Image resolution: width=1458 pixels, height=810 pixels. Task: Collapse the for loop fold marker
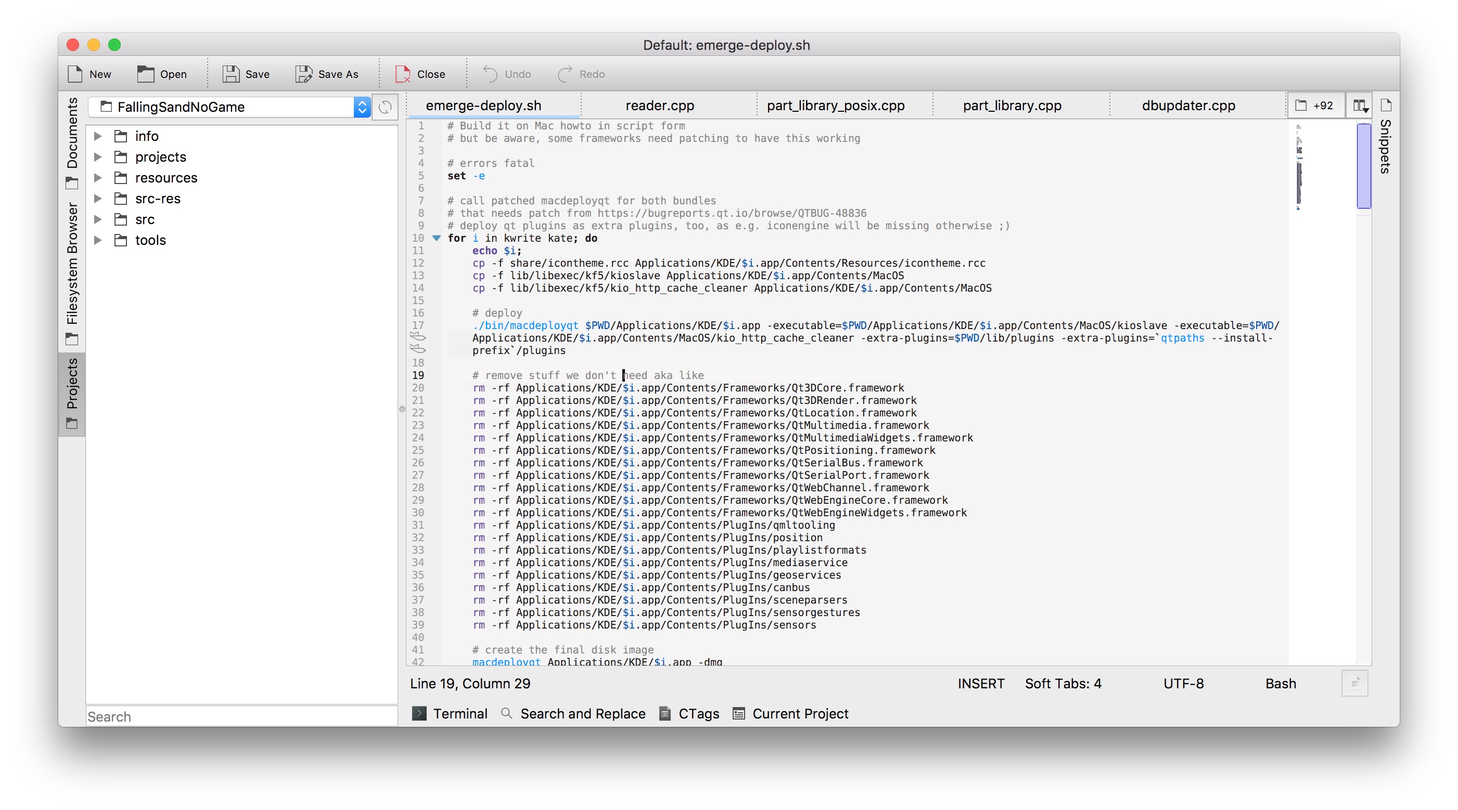tap(437, 238)
